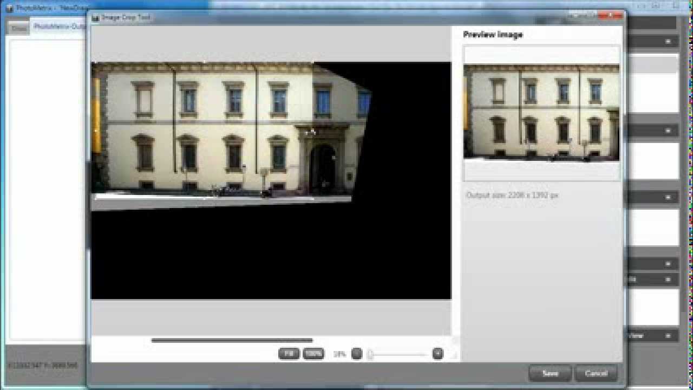The width and height of the screenshot is (693, 390).
Task: Save the cropped image
Action: click(550, 373)
